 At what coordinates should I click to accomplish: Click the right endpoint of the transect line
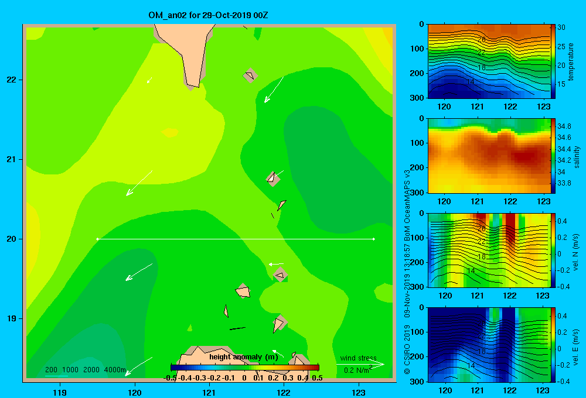click(374, 239)
